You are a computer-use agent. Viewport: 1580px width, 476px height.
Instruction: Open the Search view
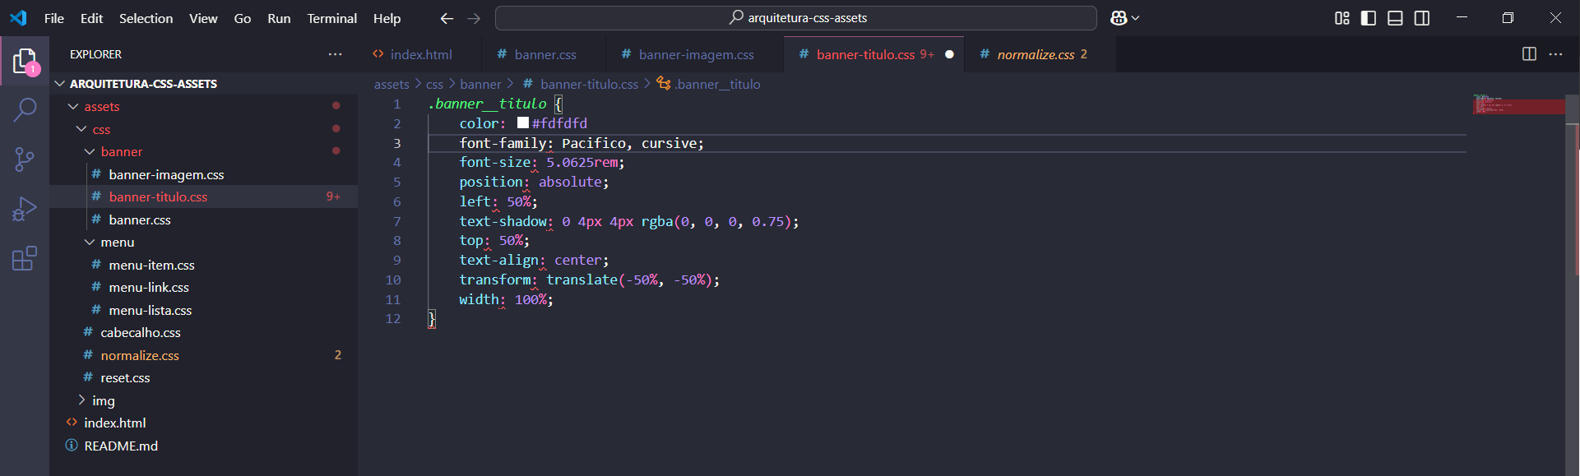(x=25, y=109)
